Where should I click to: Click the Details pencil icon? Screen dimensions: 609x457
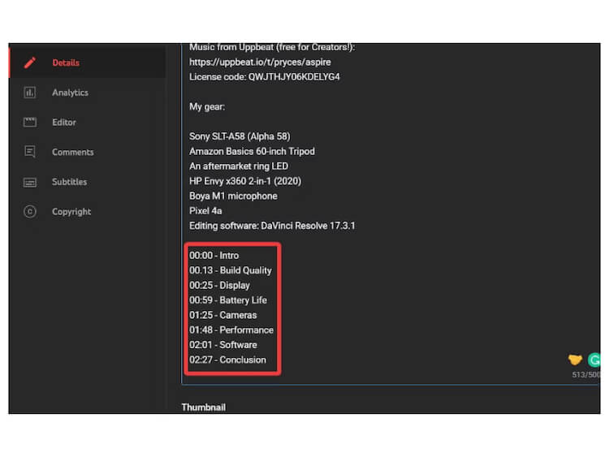tap(30, 63)
